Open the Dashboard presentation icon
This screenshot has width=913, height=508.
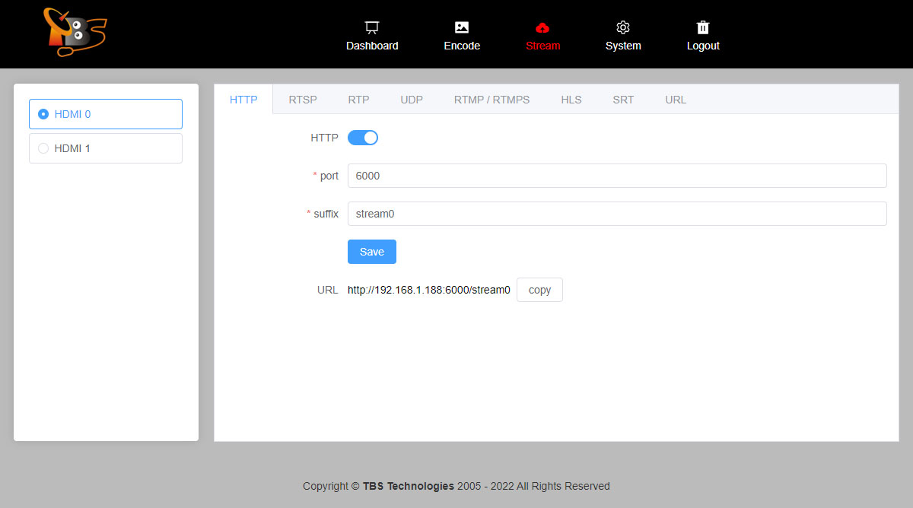click(x=372, y=27)
